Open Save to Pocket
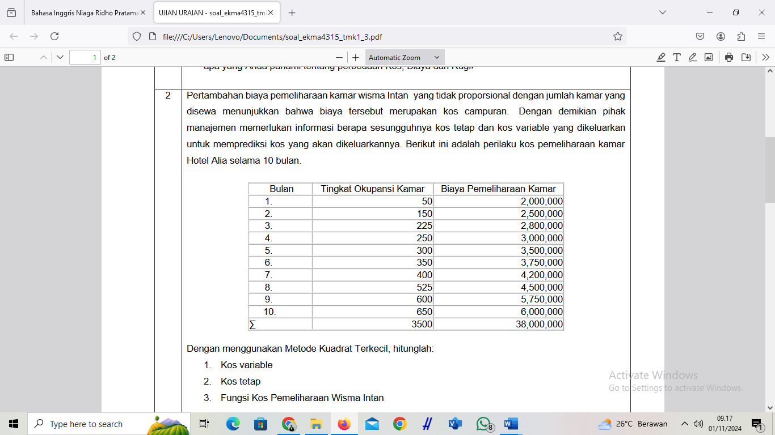The width and height of the screenshot is (775, 435). pos(700,36)
